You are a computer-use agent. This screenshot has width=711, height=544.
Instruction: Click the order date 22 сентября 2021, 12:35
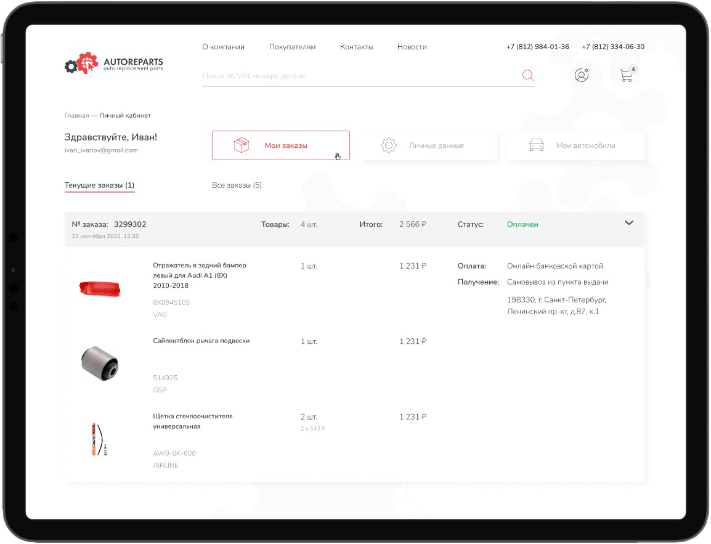[105, 236]
